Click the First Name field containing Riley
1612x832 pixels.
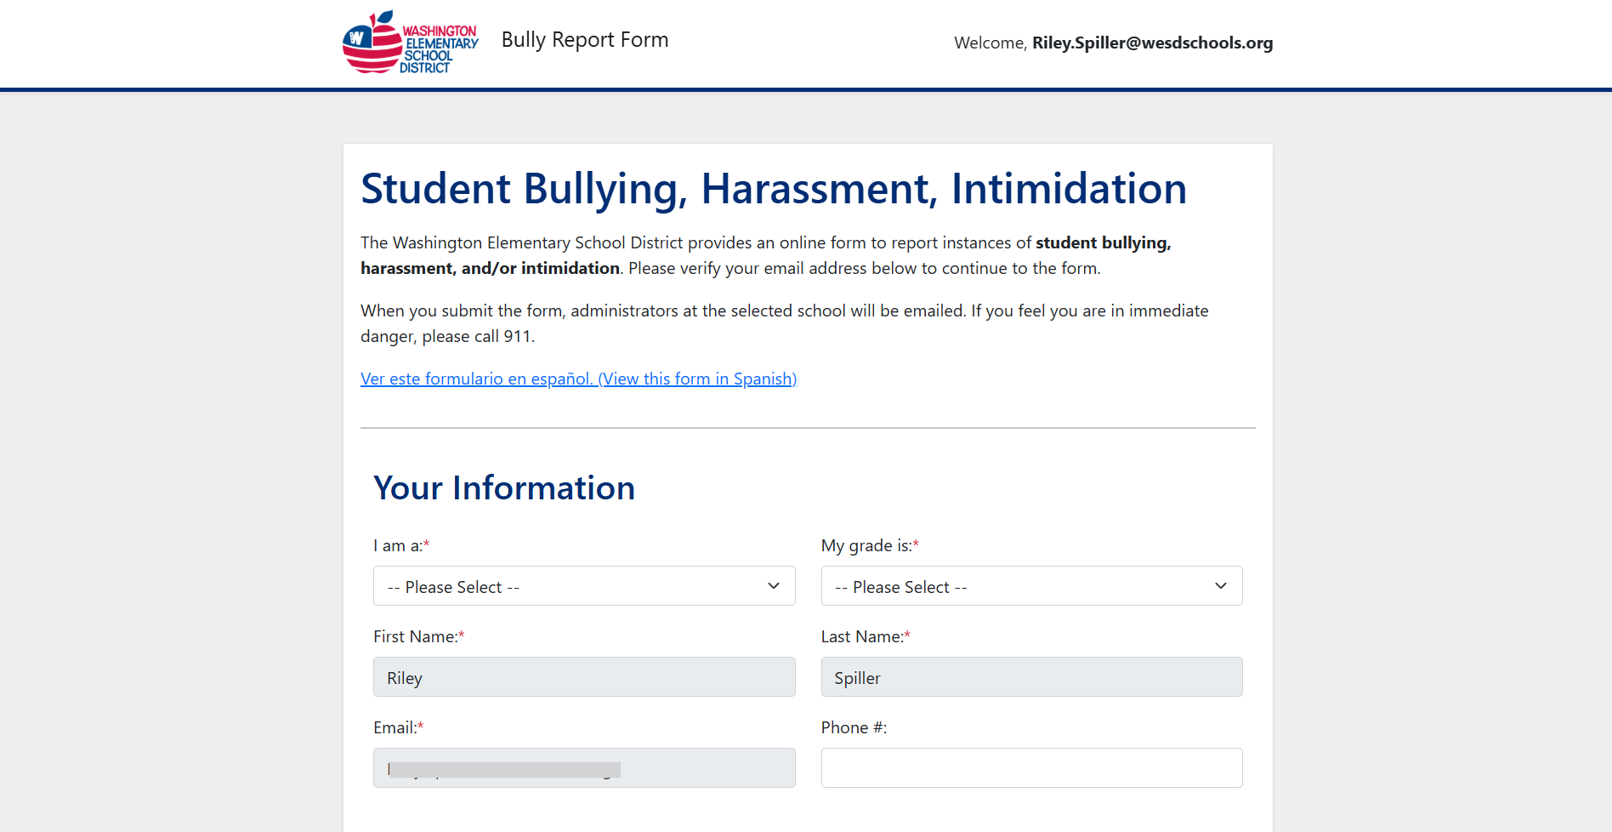point(584,677)
